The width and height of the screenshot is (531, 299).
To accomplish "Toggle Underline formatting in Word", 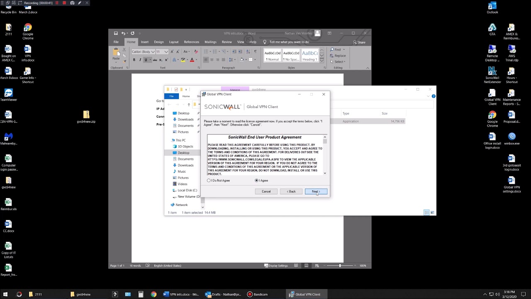I will click(x=146, y=60).
